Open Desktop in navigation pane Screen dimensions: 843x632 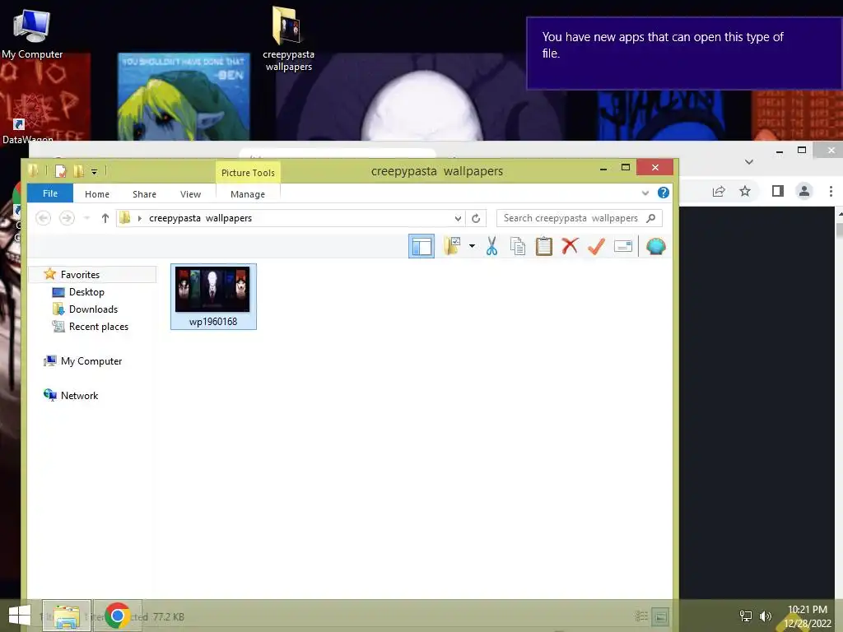(86, 292)
